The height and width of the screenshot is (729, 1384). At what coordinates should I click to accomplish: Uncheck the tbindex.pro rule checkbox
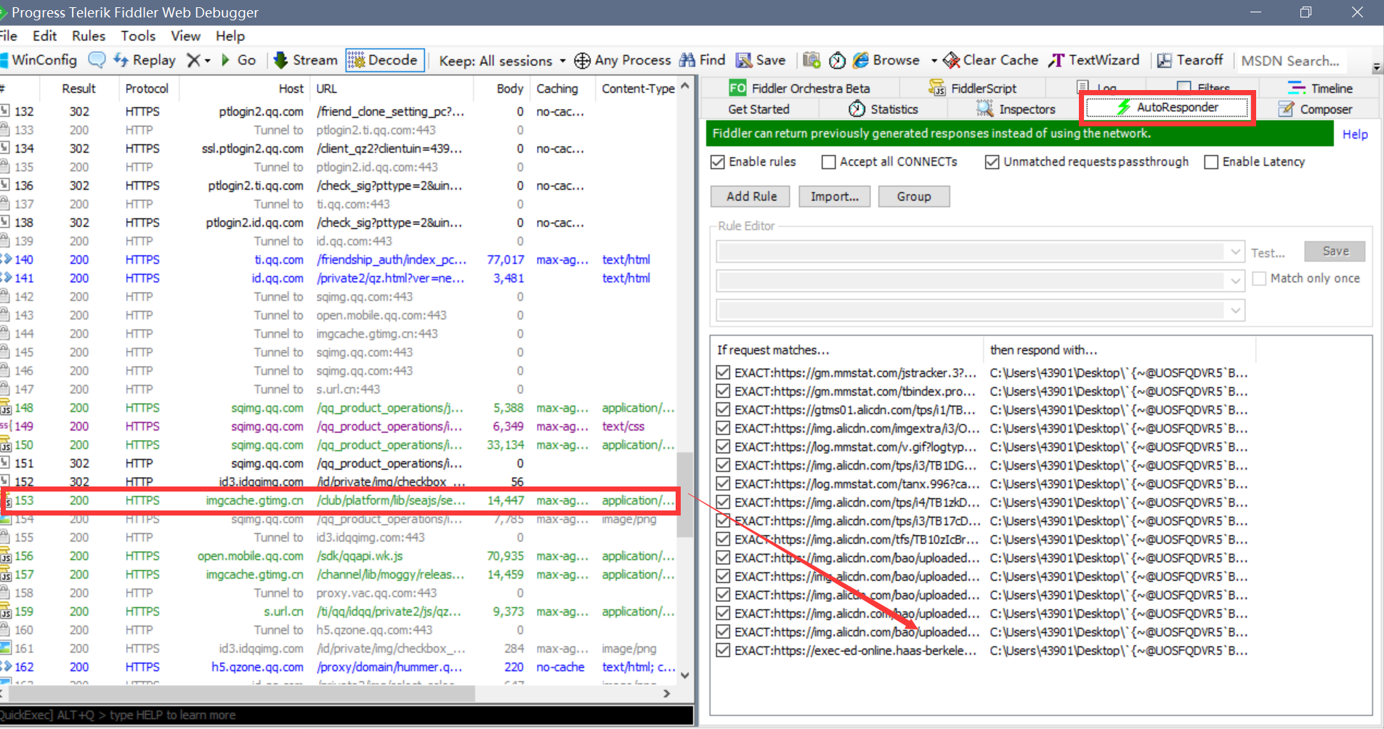tap(723, 391)
